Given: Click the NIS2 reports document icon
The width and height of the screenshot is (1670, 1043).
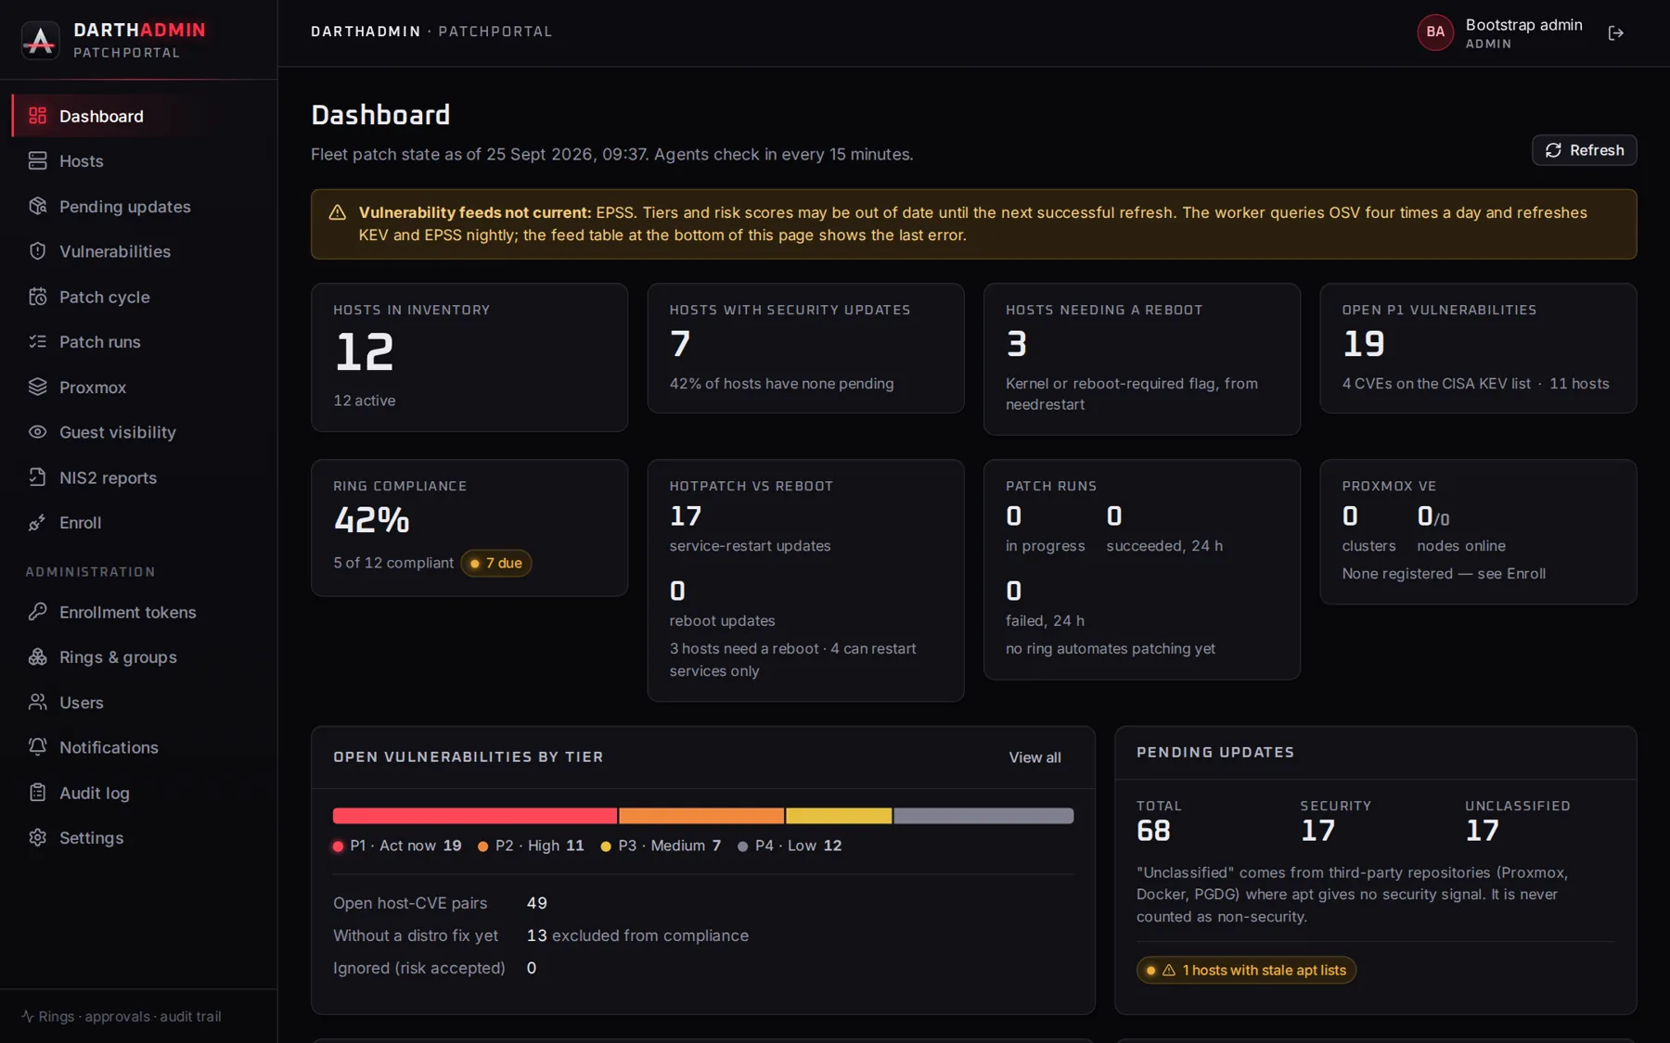Looking at the screenshot, I should pos(37,477).
